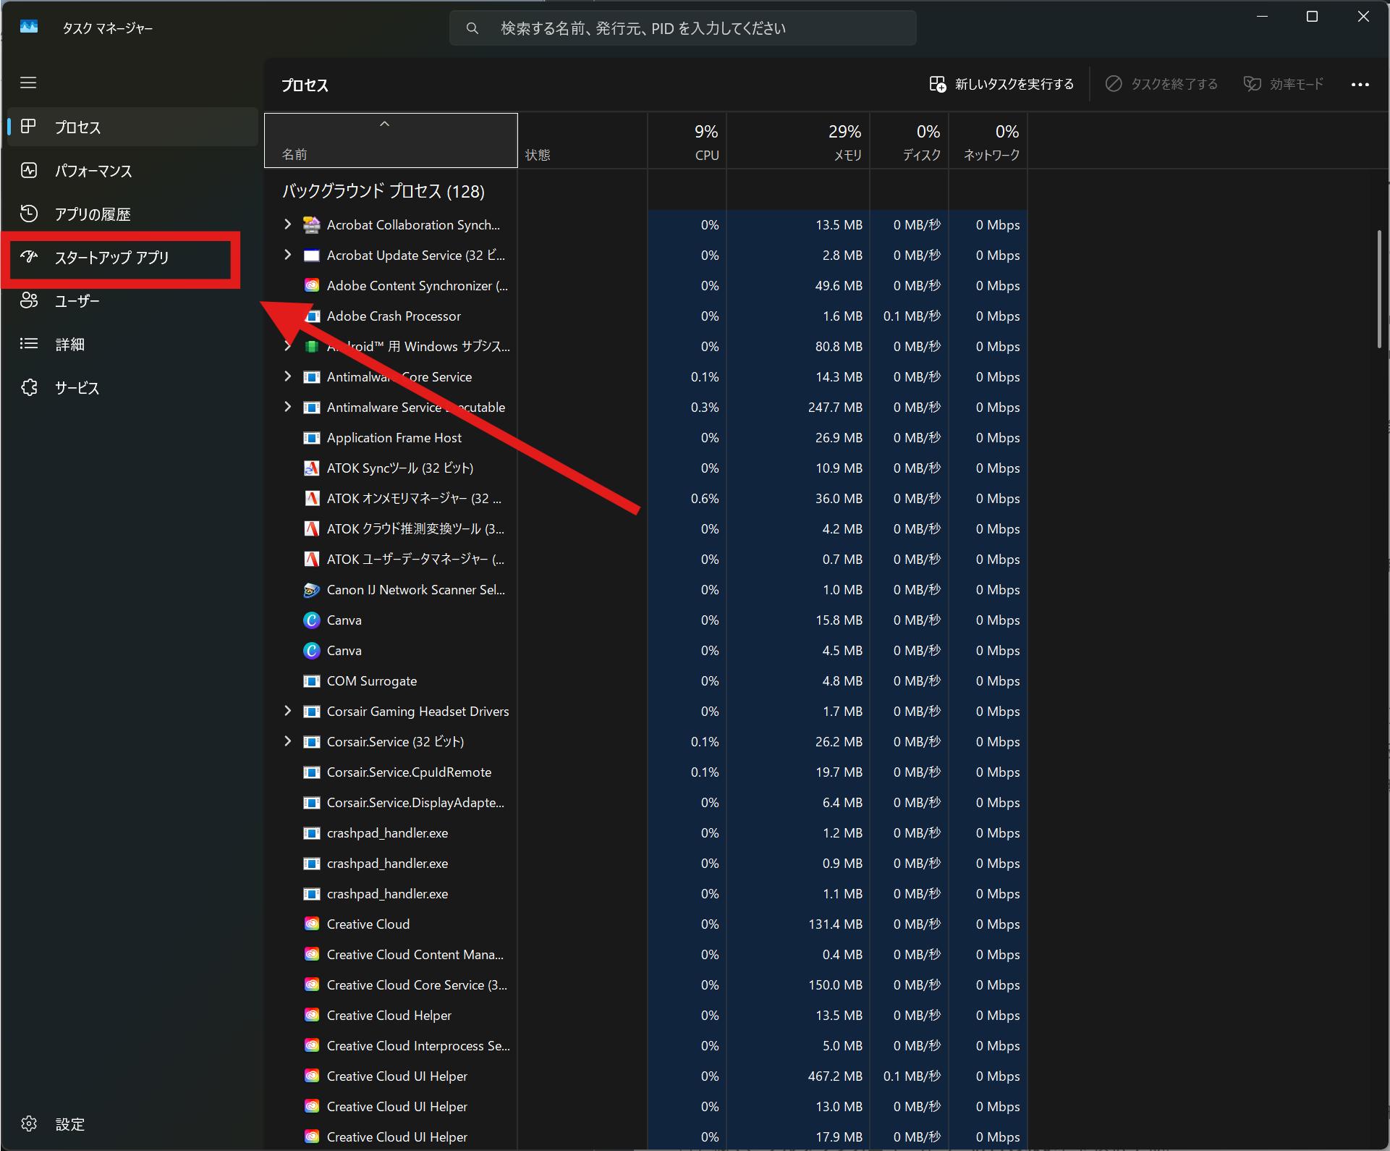The image size is (1390, 1151).
Task: Click ATOK ユーザーデータマネージャー icon
Action: pos(312,560)
